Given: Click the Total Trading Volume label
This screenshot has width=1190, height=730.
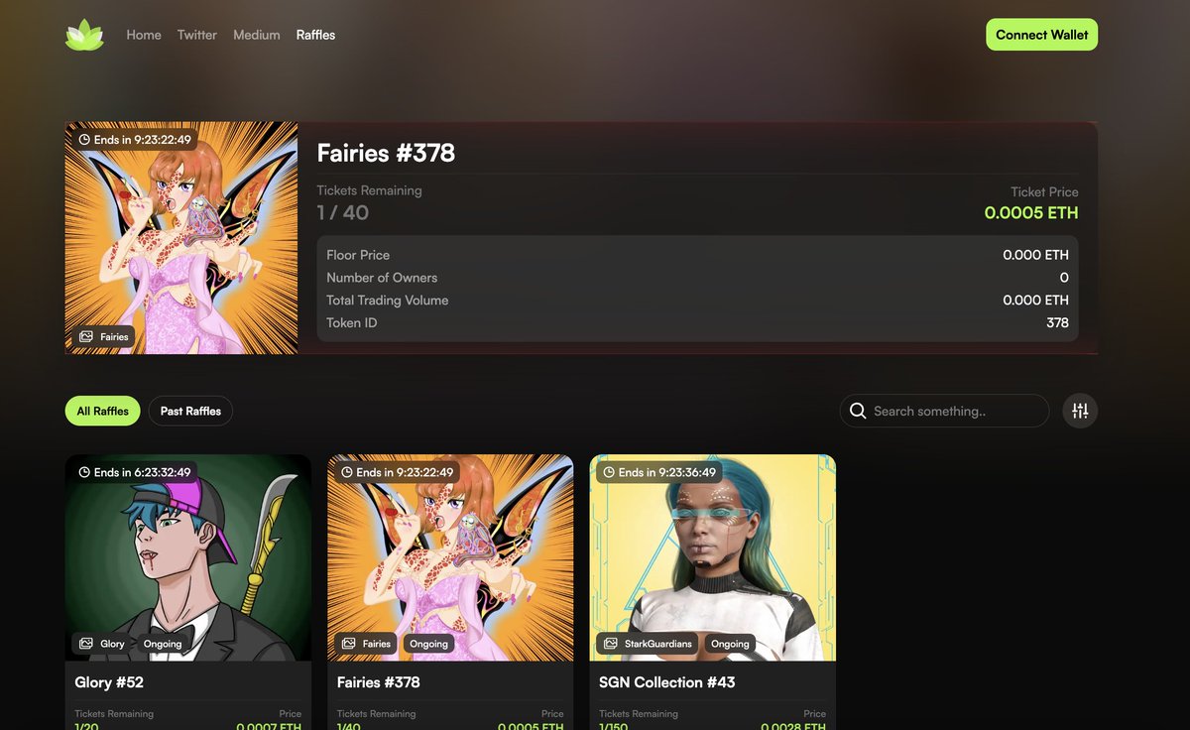Looking at the screenshot, I should (388, 301).
